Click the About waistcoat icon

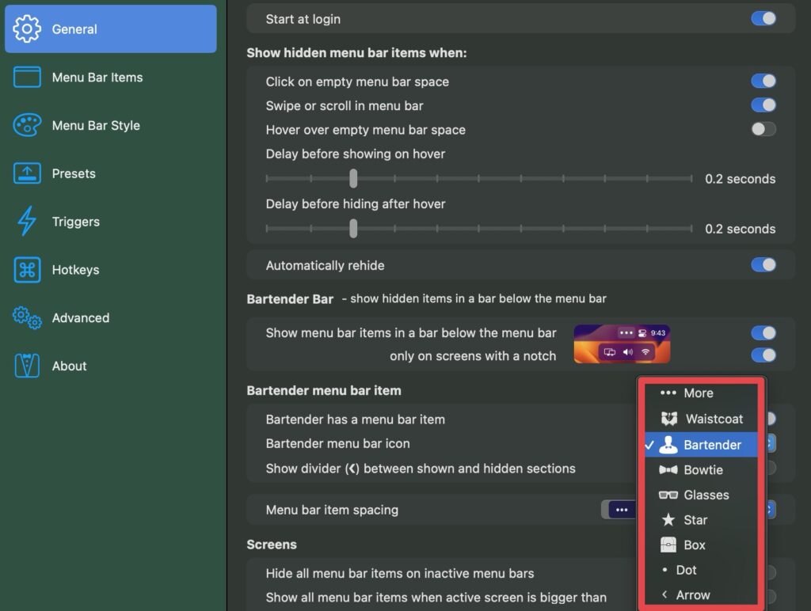27,366
